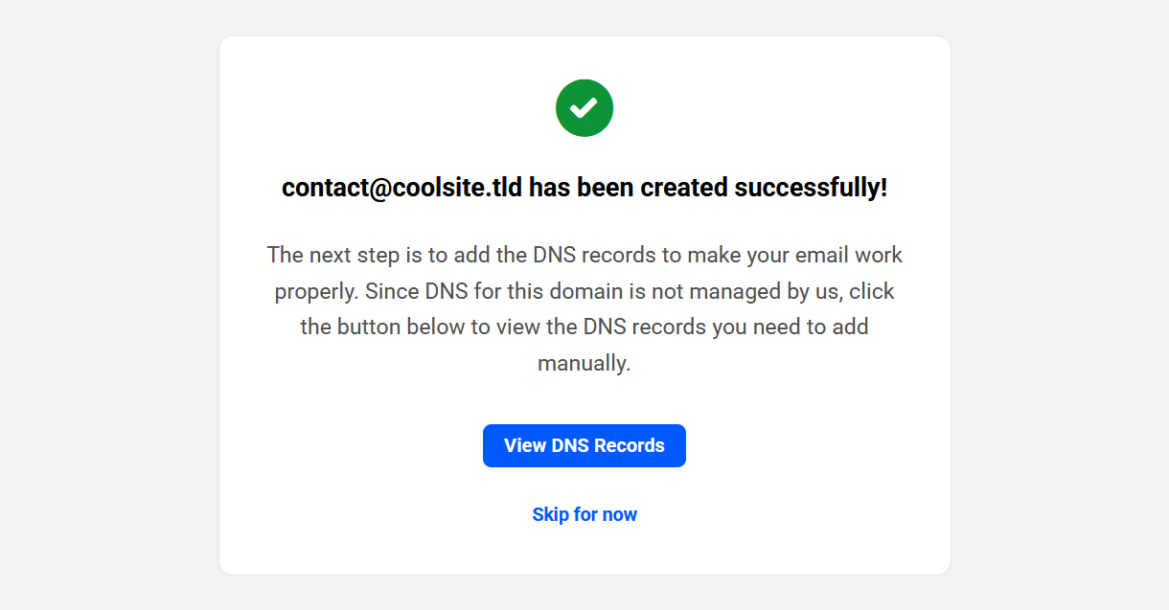Click the paragraph line starting "The next step"
The image size is (1169, 610).
584,255
